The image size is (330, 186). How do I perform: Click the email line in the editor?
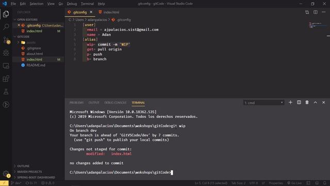123,30
